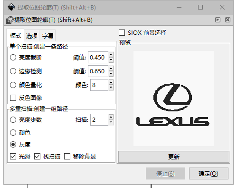
Task: Switch to the 模式 tab
Action: [x=15, y=35]
